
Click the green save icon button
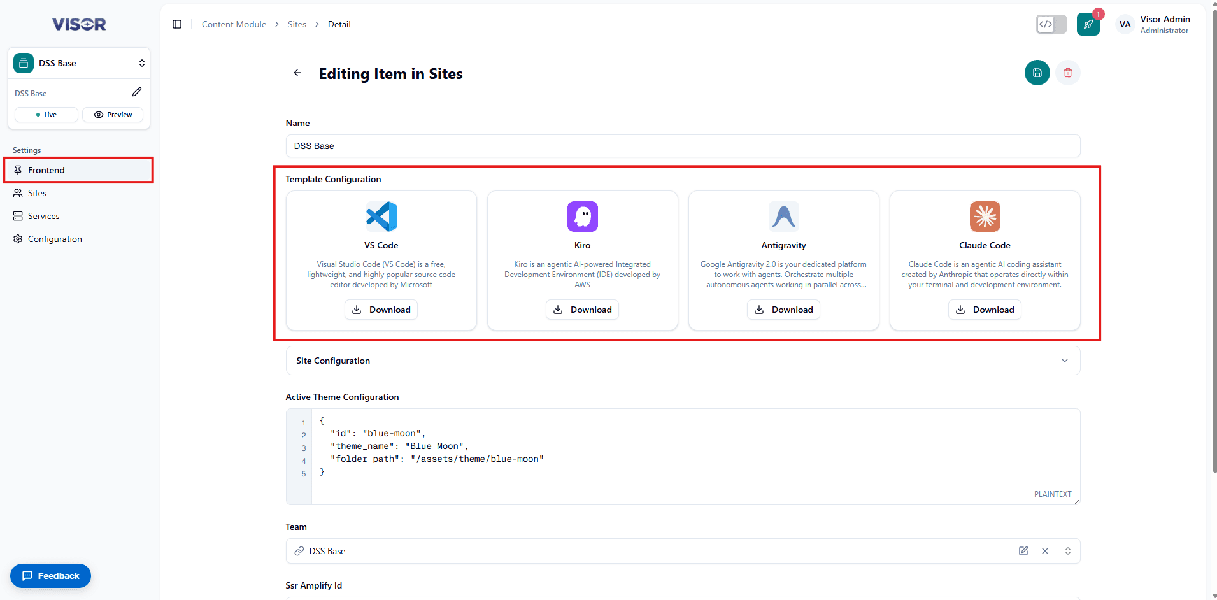pos(1037,73)
